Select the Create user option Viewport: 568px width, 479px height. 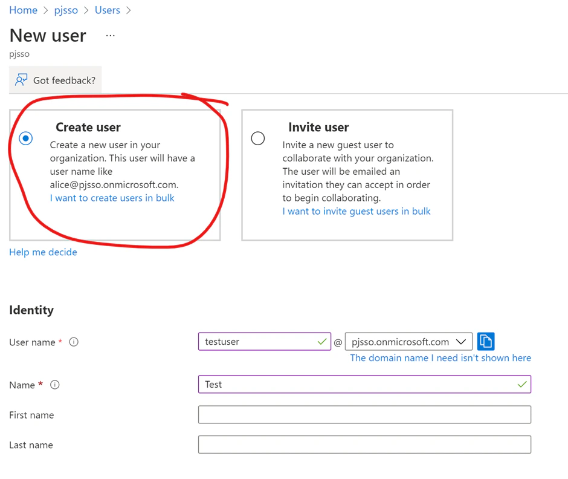coord(25,138)
